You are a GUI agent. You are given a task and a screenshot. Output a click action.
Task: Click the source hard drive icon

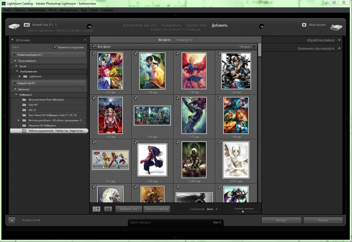14,26
